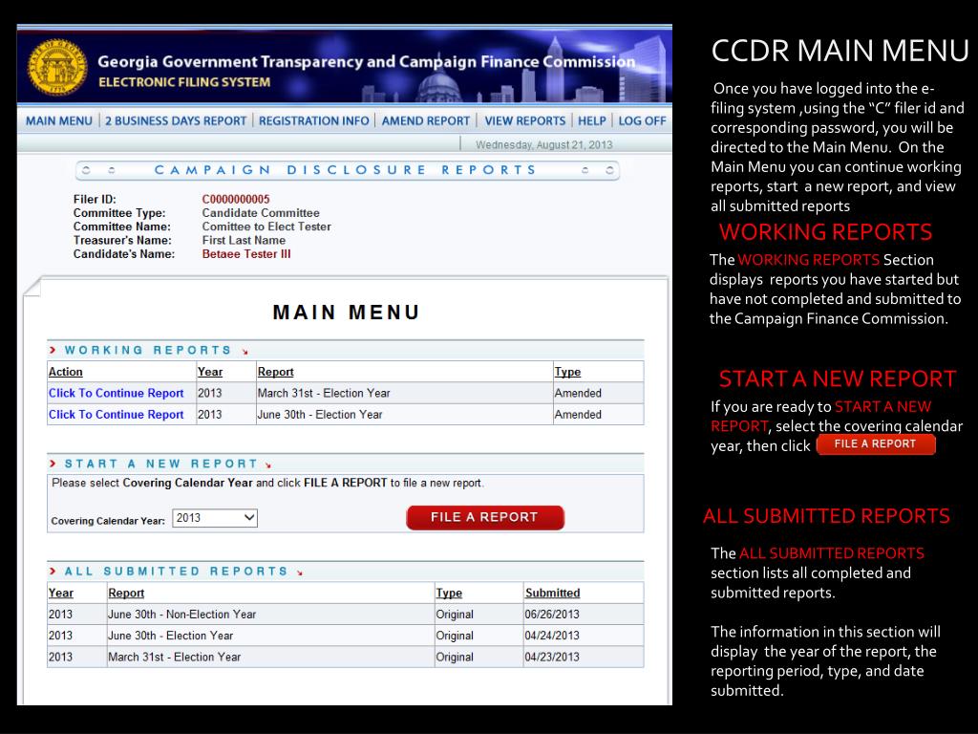Select submitted date 04/24/2013

tap(551, 636)
